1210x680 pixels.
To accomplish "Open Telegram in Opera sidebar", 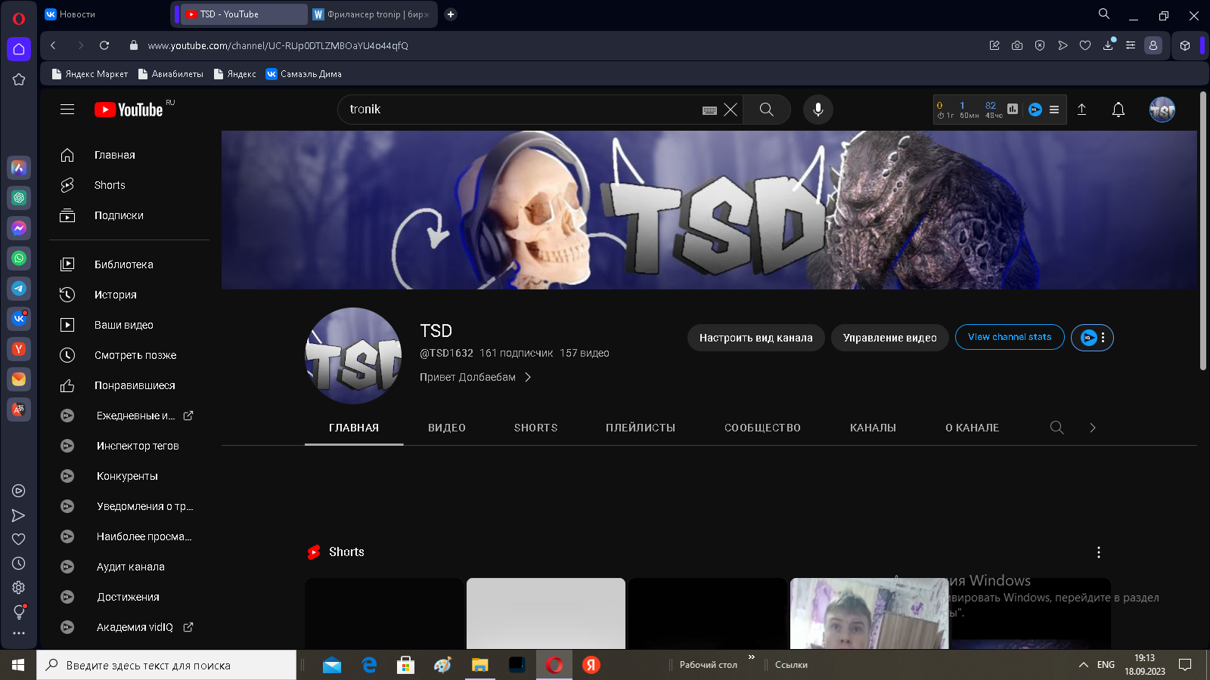I will click(19, 289).
